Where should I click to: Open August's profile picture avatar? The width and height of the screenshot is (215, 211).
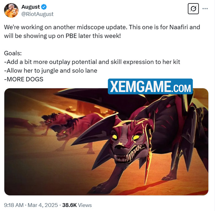point(11,10)
